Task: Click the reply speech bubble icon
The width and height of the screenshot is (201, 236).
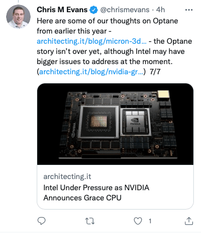Action: 41,221
